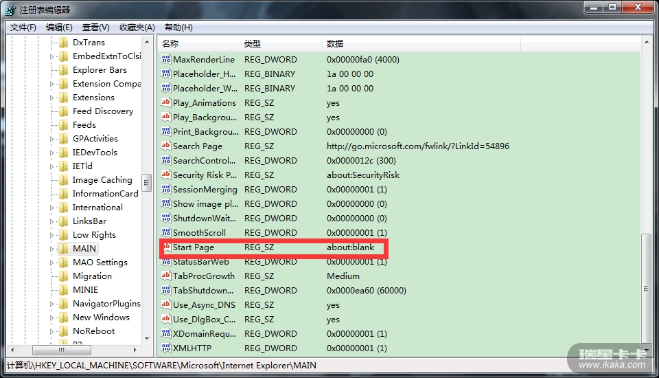Screen dimensions: 659x378
Task: Click the go.microsoft.com fwlink data cell
Action: tap(418, 146)
